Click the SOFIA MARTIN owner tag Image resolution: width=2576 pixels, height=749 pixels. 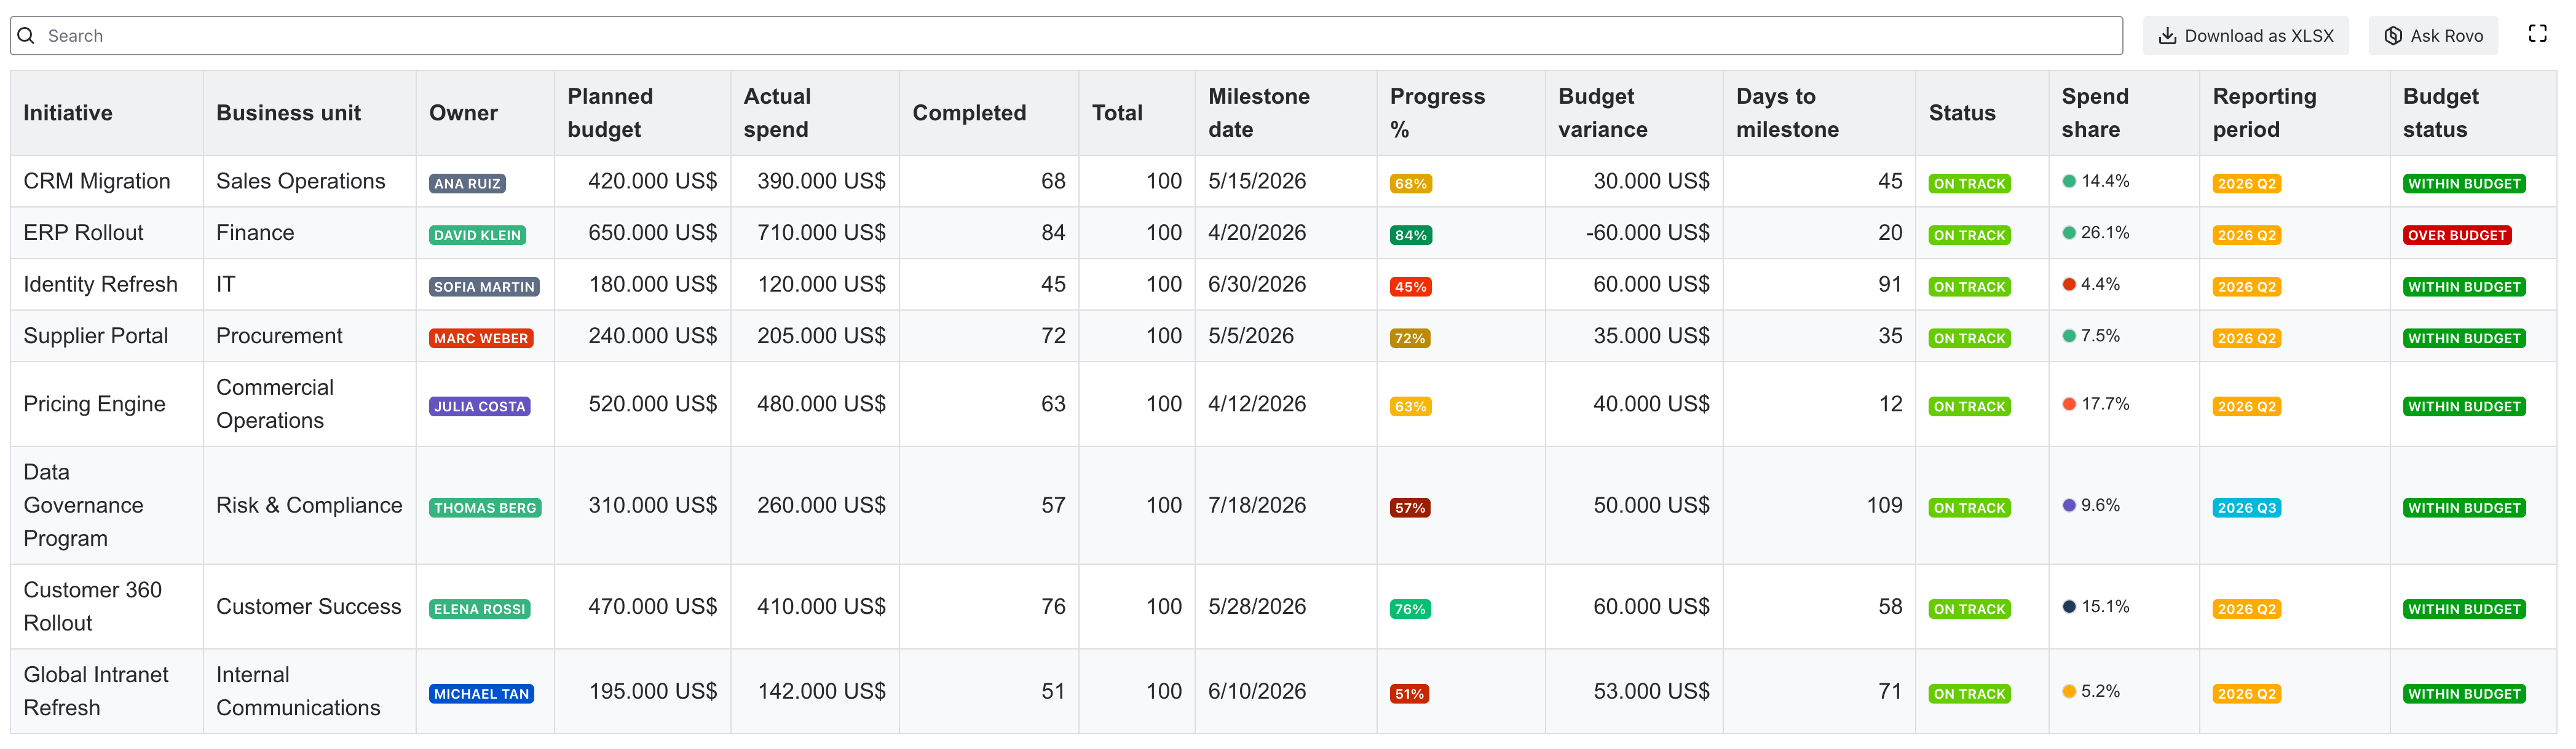[x=484, y=287]
